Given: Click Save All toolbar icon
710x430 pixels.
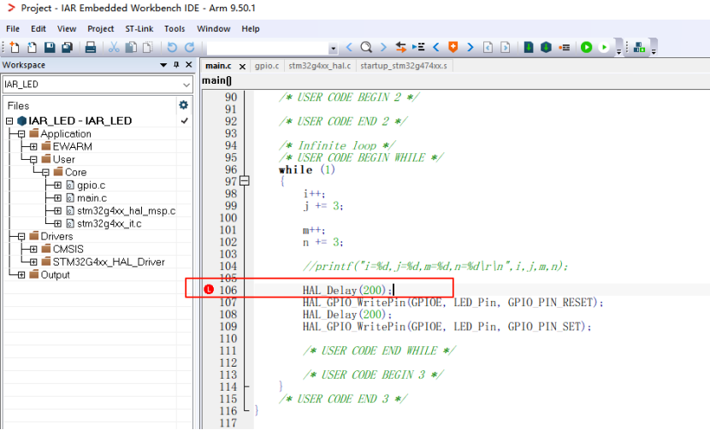Looking at the screenshot, I should (67, 47).
